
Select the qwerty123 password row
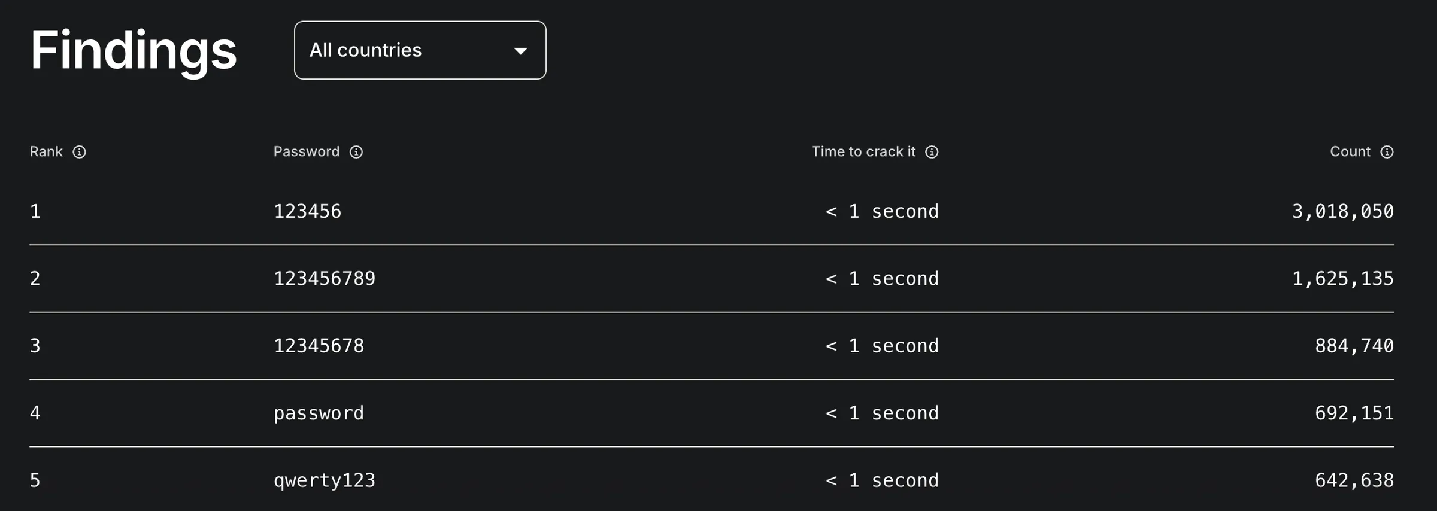point(712,479)
